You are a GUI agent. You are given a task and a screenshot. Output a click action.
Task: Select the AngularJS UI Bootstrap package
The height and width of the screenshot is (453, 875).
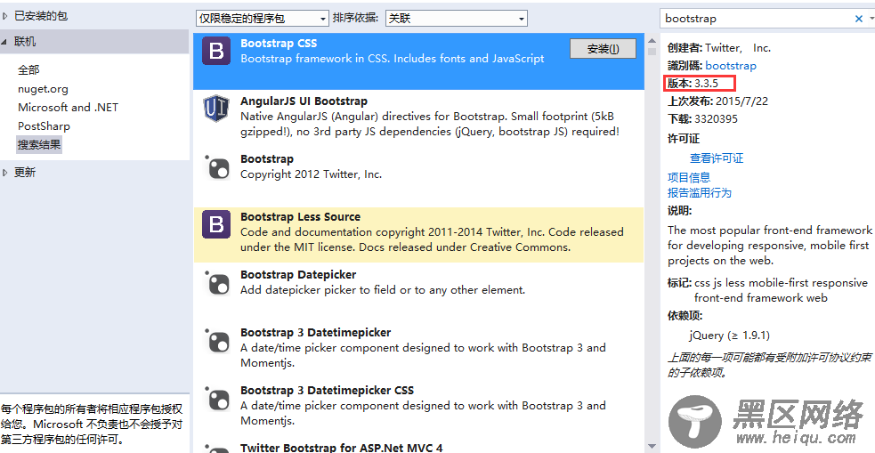[x=418, y=117]
